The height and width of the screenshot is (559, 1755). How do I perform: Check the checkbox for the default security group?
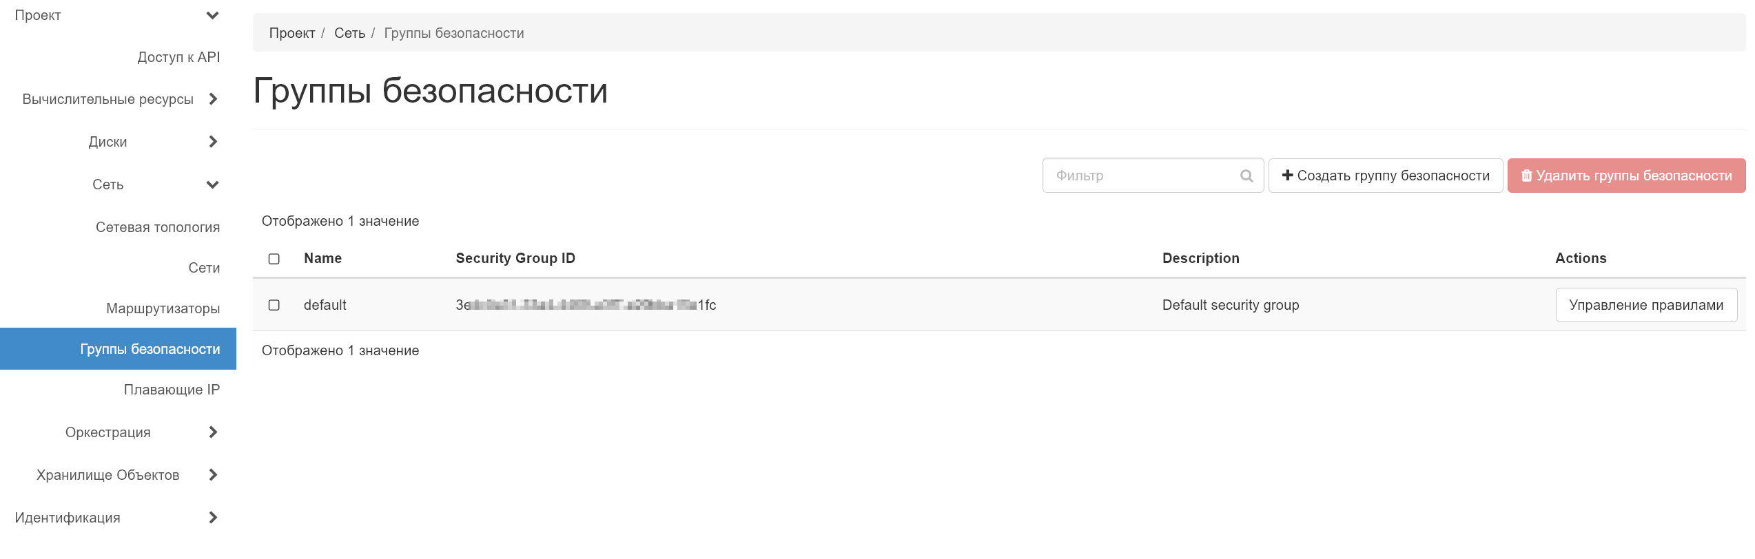point(274,304)
